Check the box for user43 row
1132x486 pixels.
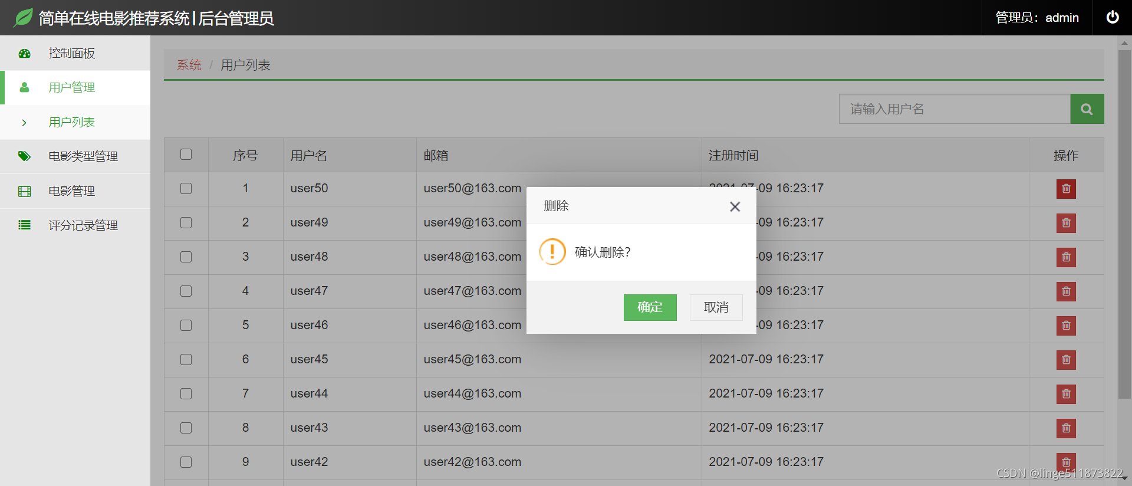coord(186,428)
